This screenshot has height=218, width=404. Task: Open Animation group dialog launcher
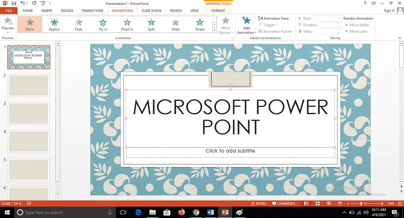point(233,38)
